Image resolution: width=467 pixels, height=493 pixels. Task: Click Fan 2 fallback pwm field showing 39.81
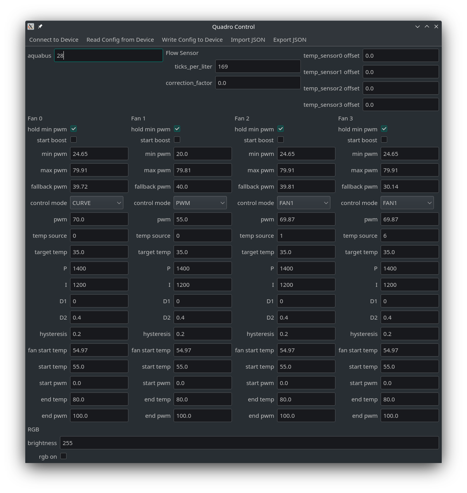306,186
